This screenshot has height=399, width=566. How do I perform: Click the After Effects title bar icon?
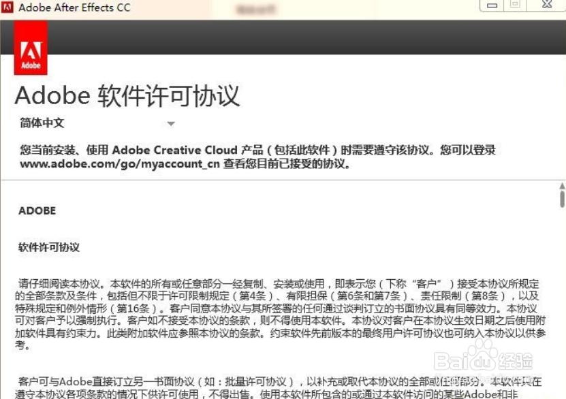pyautogui.click(x=7, y=7)
